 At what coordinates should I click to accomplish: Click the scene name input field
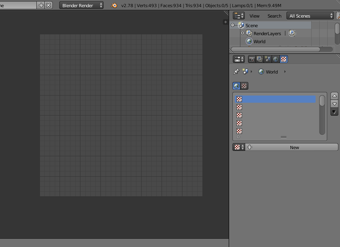pos(18,5)
